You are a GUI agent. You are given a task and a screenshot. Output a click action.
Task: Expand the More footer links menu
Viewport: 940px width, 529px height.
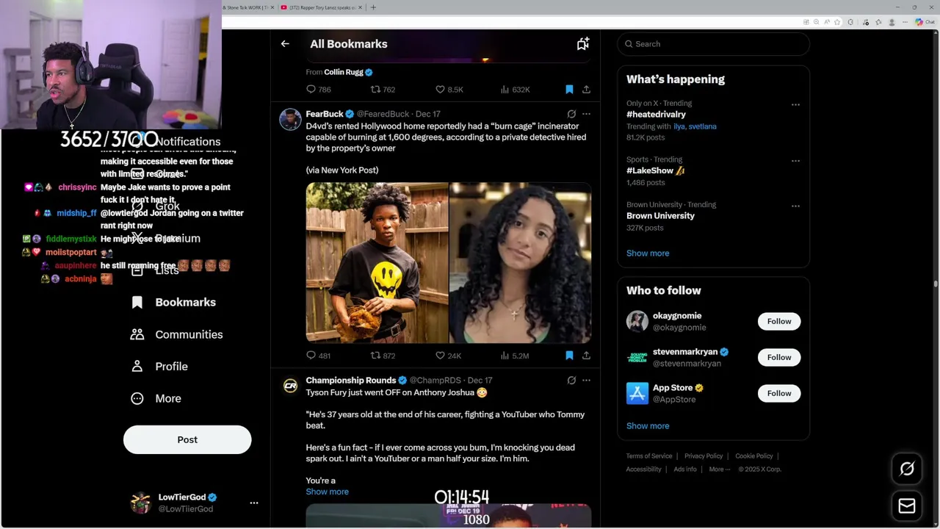coord(720,469)
